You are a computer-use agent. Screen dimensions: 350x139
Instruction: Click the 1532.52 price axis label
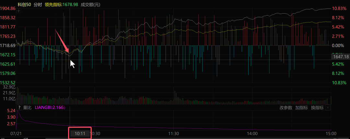click(x=7, y=83)
